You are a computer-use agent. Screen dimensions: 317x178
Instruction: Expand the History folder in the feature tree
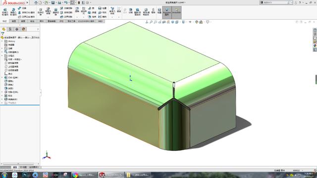point(2,41)
